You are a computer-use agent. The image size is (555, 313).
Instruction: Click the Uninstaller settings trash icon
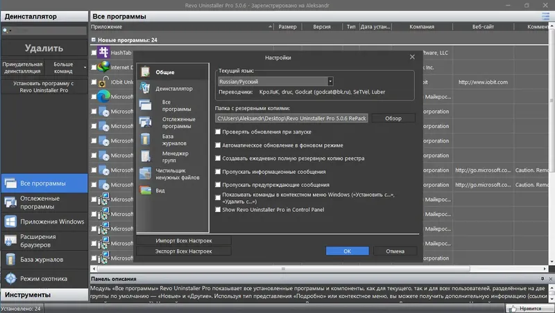[x=145, y=88]
